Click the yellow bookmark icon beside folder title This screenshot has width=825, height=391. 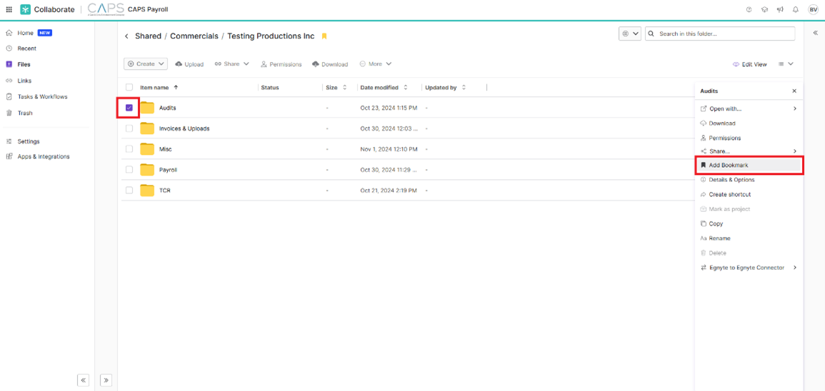click(324, 36)
